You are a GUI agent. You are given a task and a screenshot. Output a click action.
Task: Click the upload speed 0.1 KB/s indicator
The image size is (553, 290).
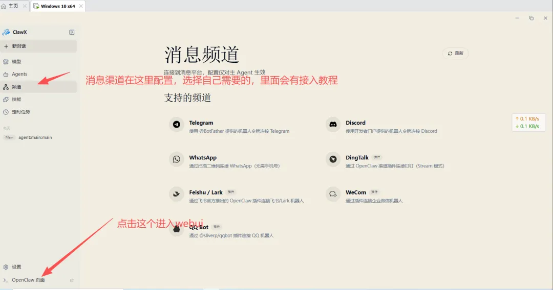(x=527, y=119)
